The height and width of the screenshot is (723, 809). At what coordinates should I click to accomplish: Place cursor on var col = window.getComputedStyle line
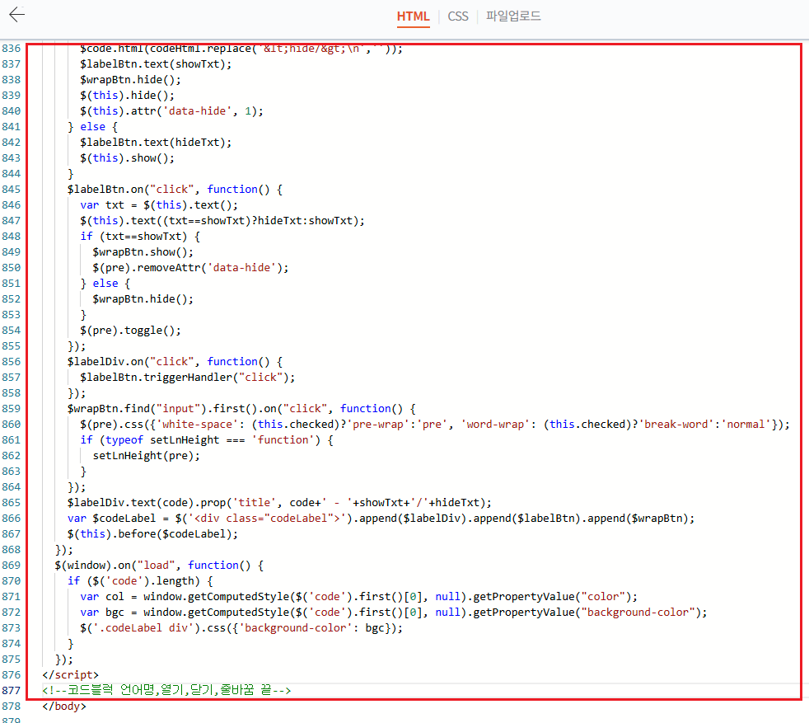[358, 597]
